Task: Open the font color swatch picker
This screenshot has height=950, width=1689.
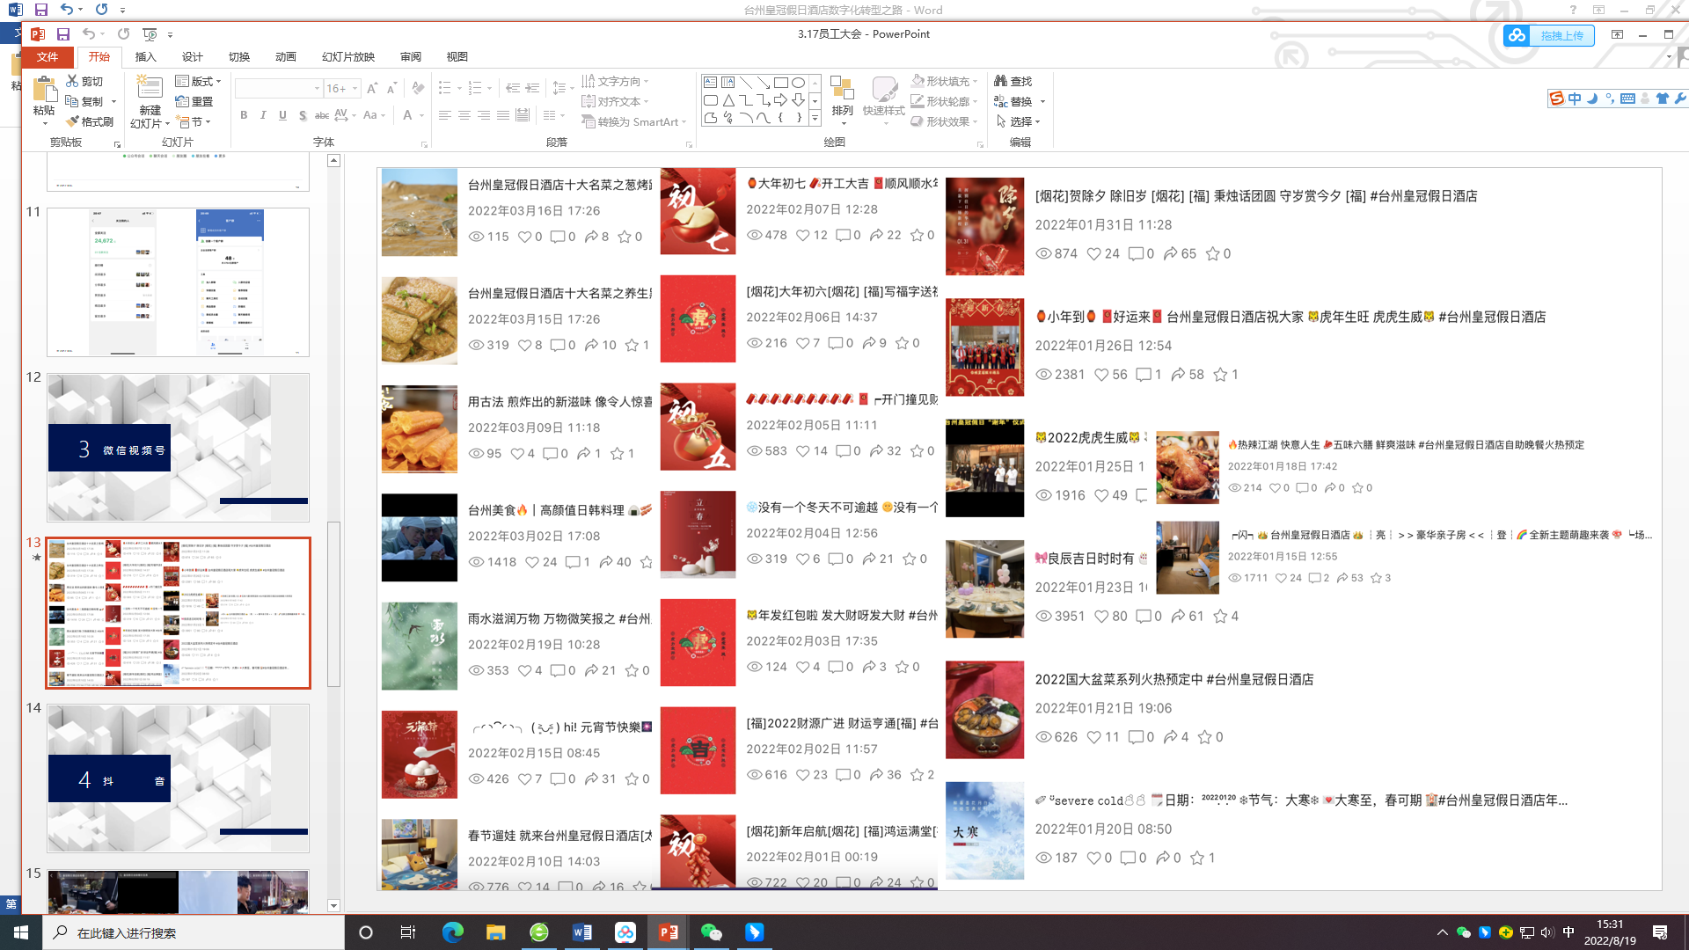Action: [x=420, y=115]
